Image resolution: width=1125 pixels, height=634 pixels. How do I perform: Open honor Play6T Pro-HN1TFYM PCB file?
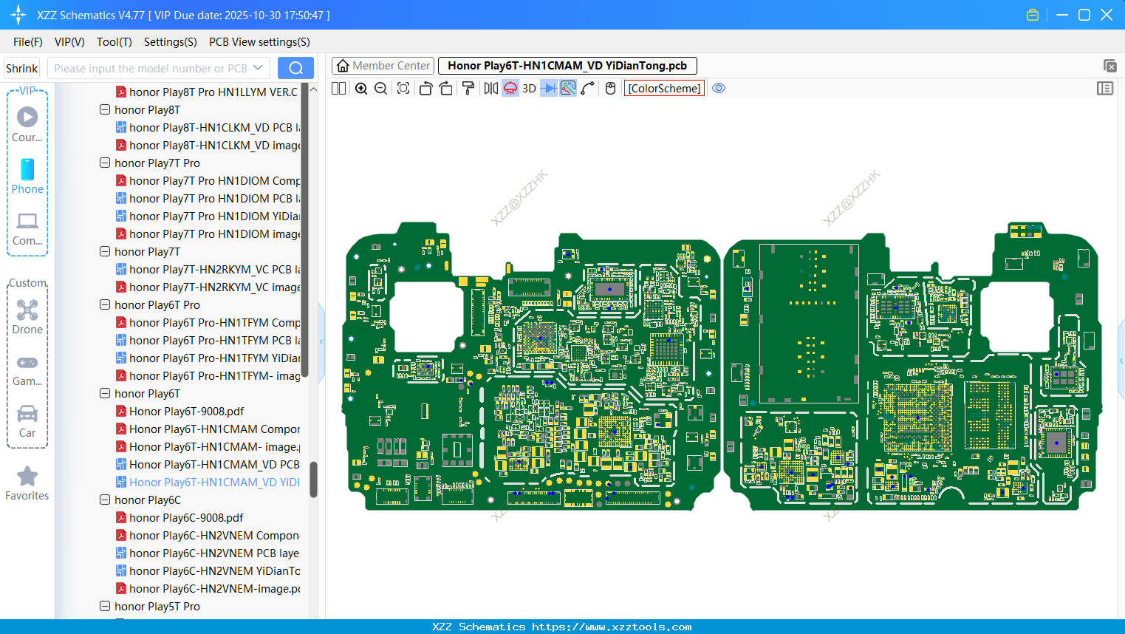pos(208,341)
